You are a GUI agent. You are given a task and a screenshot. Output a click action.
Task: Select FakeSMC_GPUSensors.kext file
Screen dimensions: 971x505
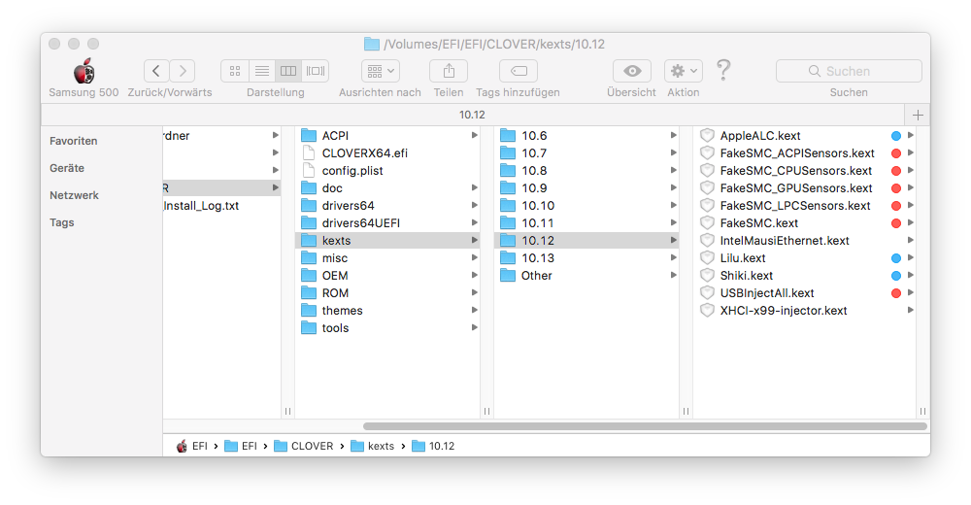click(x=804, y=187)
